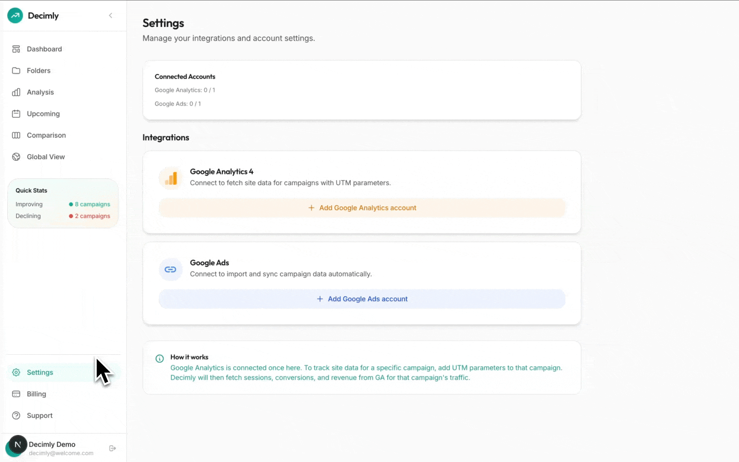Open the 2 declining campaigns link
The image size is (739, 462).
[92, 216]
